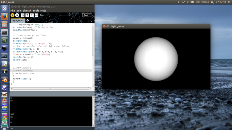Open the IPv application in the launcher
The width and height of the screenshot is (232, 130).
[x=4, y=56]
